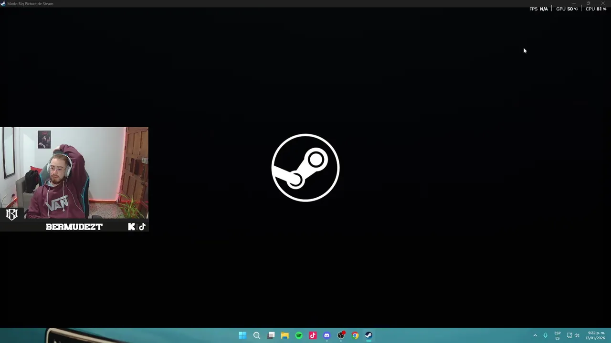Switch to Discord on the taskbar
The height and width of the screenshot is (343, 611).
tap(327, 335)
